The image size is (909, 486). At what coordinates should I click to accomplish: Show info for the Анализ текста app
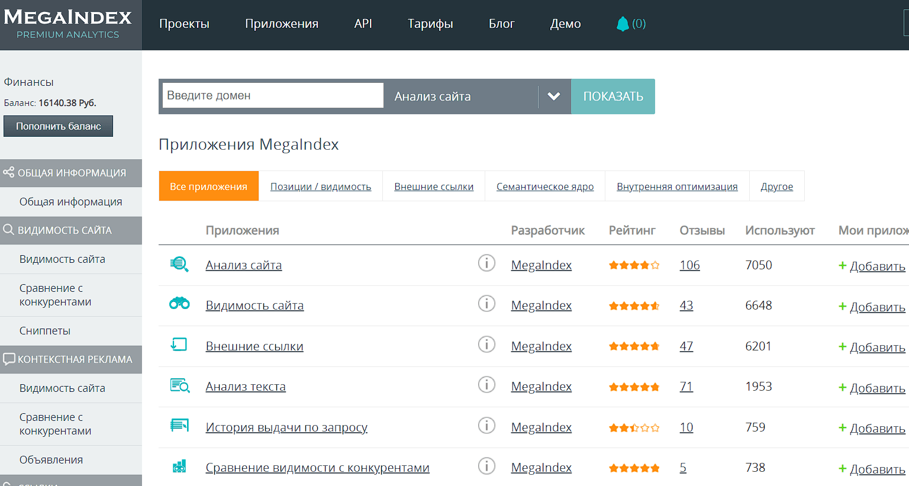click(486, 385)
